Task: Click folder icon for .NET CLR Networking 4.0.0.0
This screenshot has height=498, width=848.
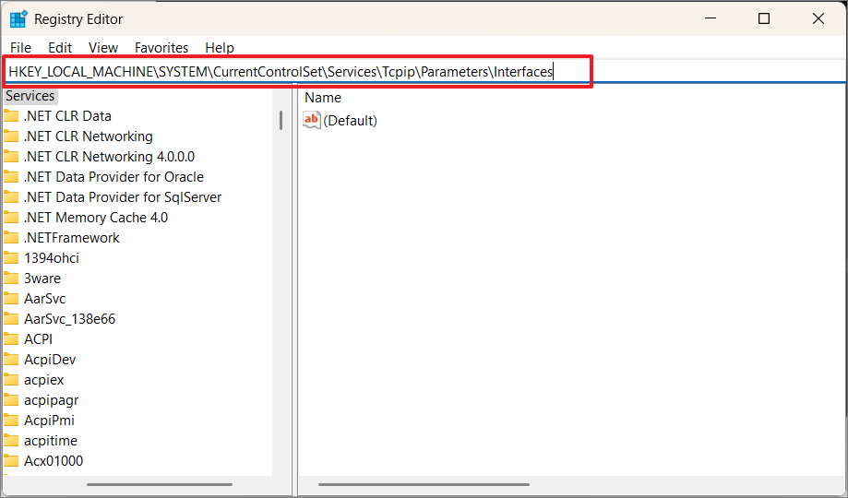Action: [x=11, y=157]
